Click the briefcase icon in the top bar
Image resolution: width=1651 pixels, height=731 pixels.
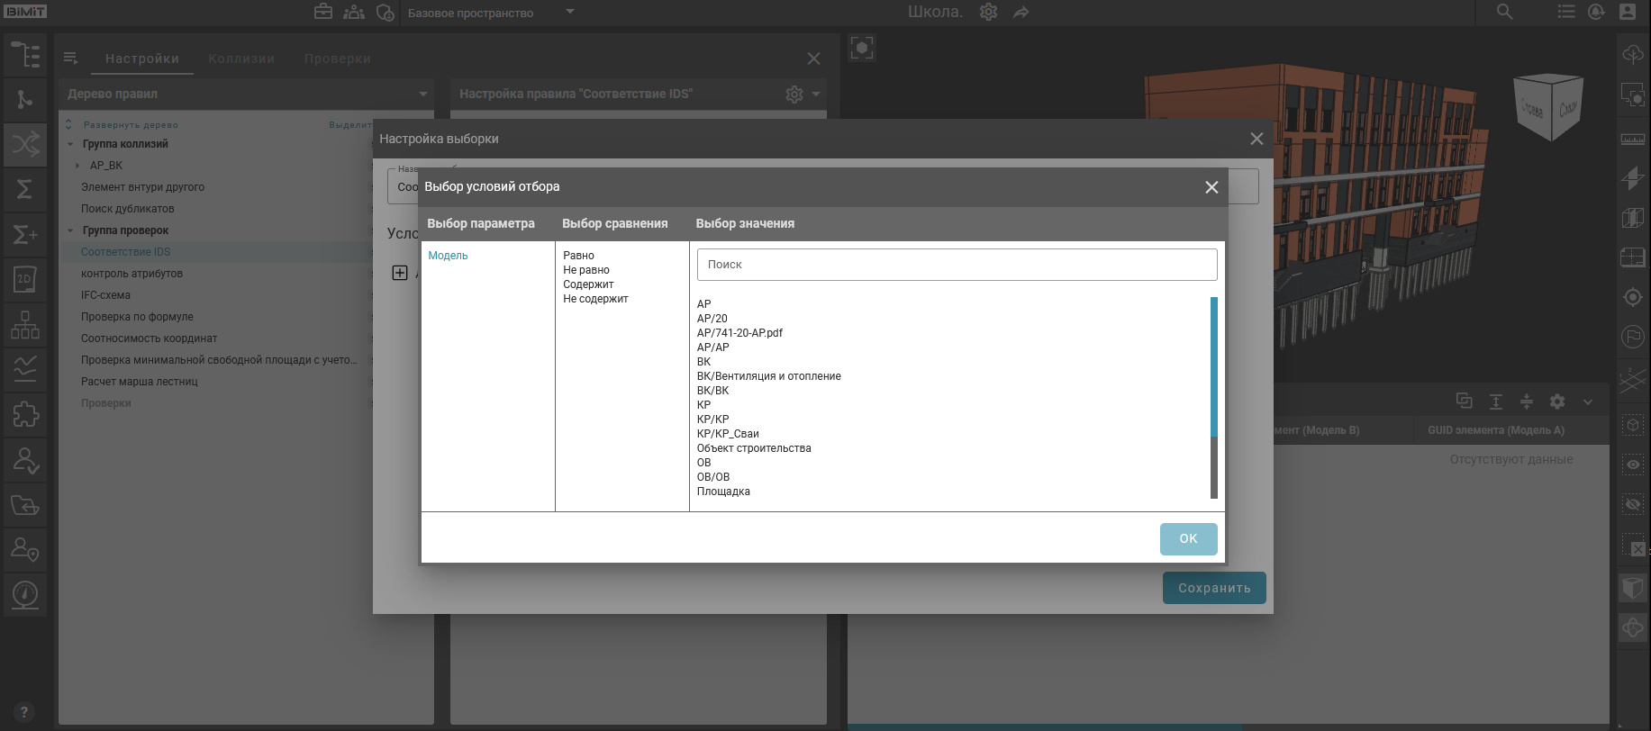pyautogui.click(x=323, y=12)
